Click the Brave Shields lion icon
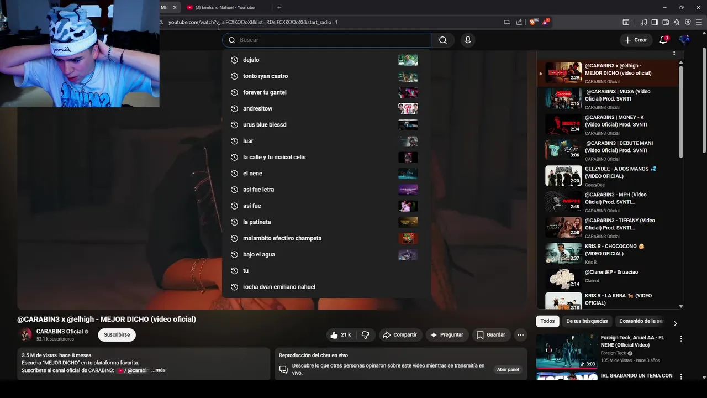This screenshot has width=707, height=398. (x=532, y=22)
